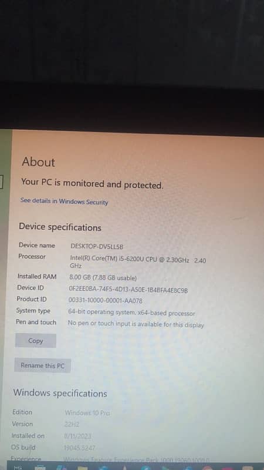Select the 8.00 GB installed RAM value

(103, 278)
